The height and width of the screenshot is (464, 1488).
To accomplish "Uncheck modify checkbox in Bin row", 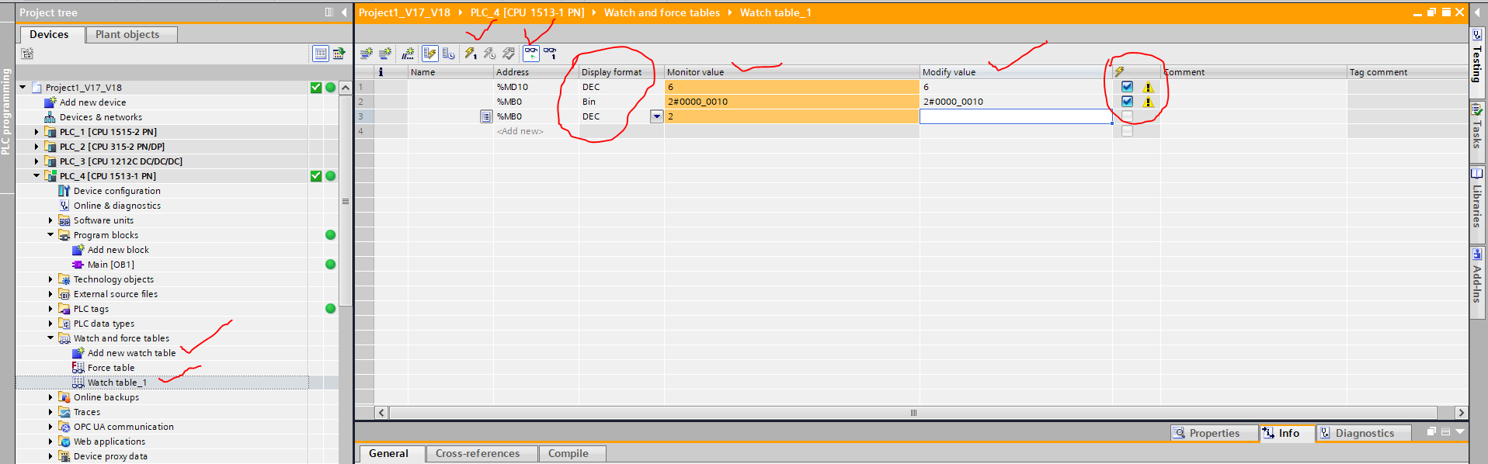I will coord(1127,102).
